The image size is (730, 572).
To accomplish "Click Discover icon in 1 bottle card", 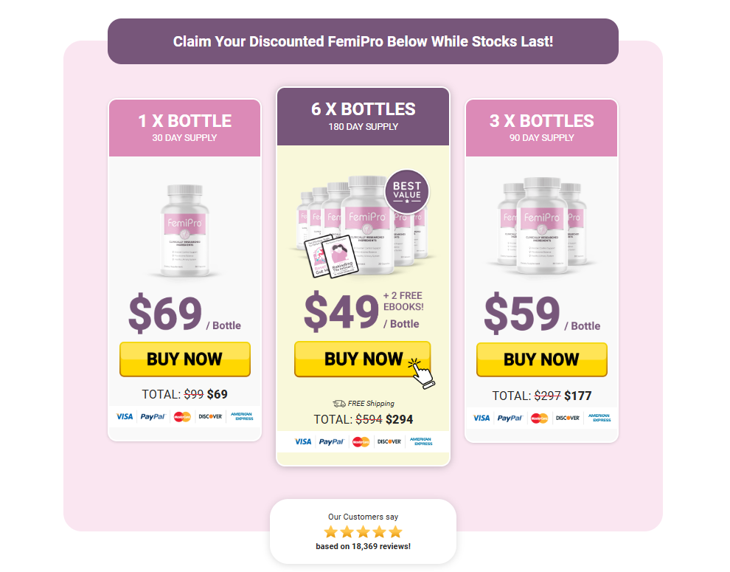I will (210, 416).
